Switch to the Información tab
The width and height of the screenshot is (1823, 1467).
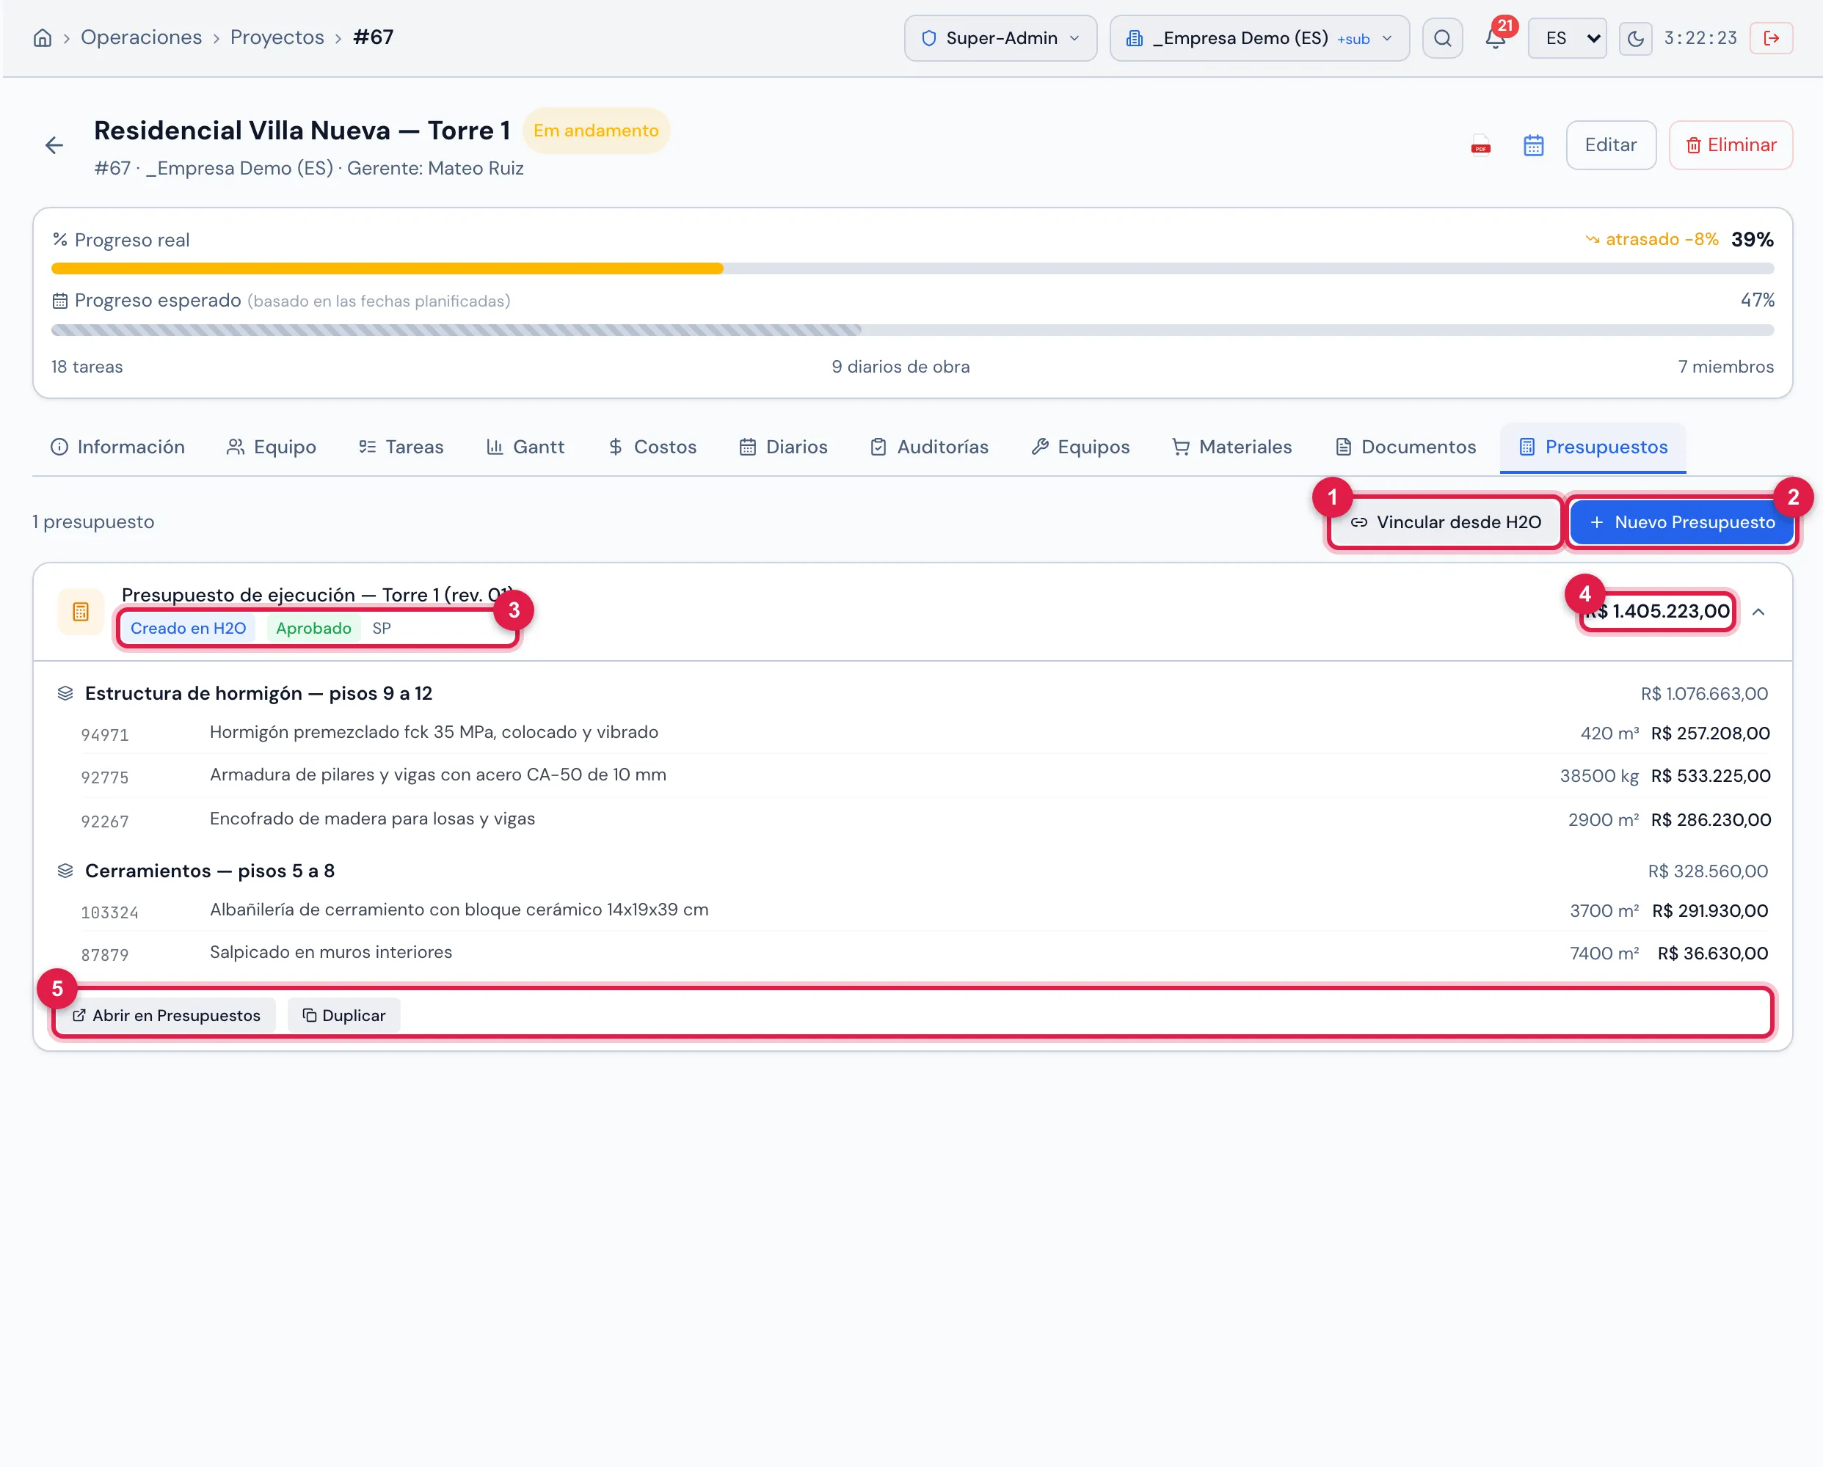[x=118, y=447]
